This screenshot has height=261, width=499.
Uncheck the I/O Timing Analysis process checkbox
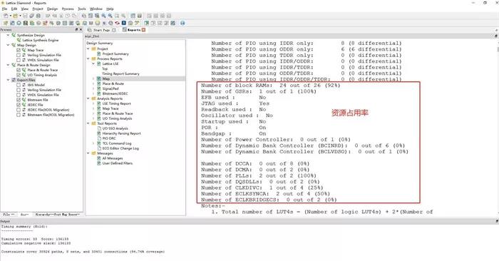tap(19, 75)
